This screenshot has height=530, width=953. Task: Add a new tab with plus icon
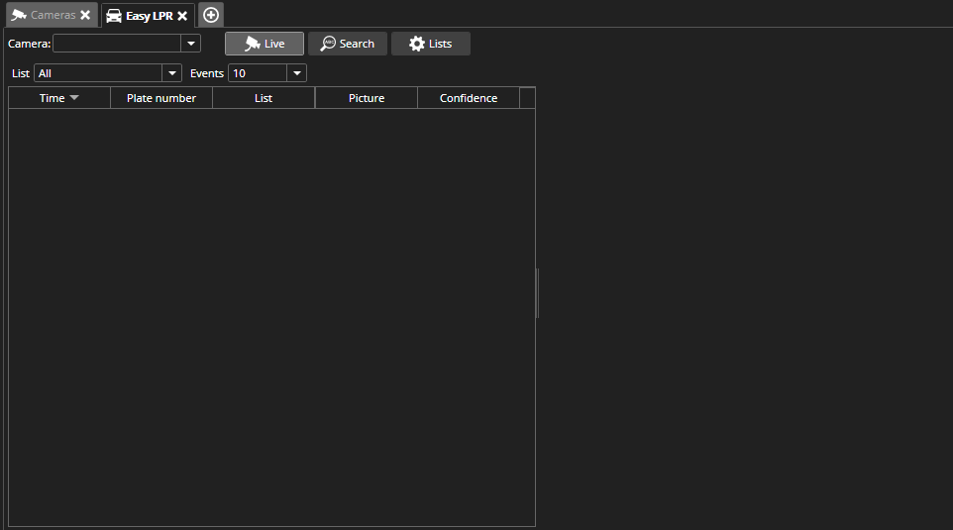pos(211,15)
